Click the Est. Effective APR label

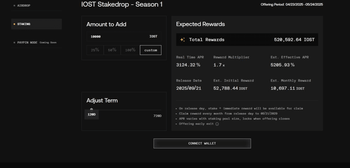coord(290,57)
